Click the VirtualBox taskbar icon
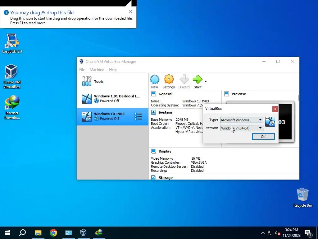This screenshot has width=318, height=239. coord(83,233)
